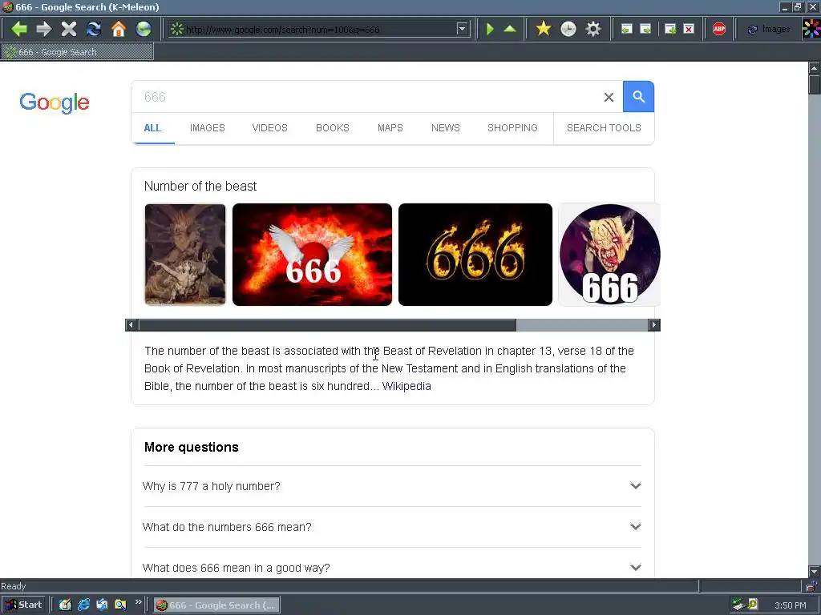Click the green Go arrow next to the URL bar
Image resolution: width=821 pixels, height=615 pixels.
pyautogui.click(x=490, y=30)
